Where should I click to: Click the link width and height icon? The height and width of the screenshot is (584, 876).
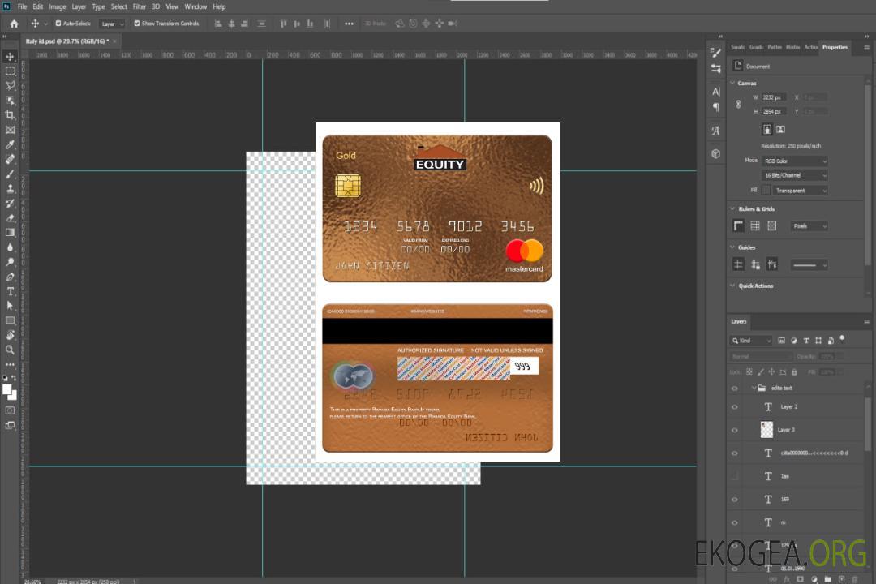(739, 104)
